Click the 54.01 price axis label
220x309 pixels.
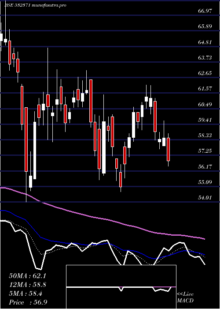click(205, 198)
